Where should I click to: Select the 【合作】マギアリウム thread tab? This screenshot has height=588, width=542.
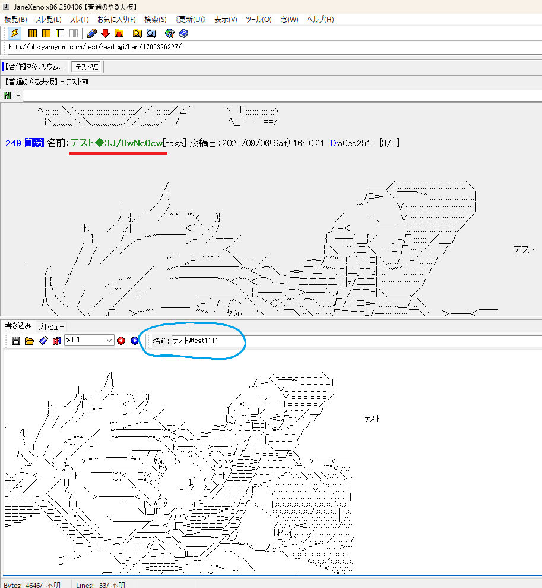(x=34, y=67)
